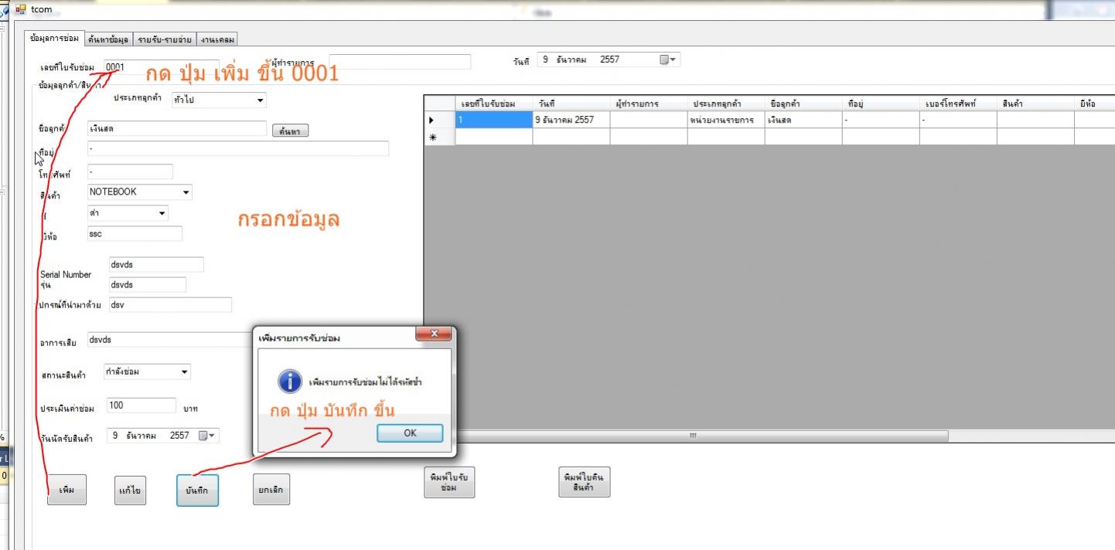Click the grid's horizontal scrollbar thumb
1115x550 pixels.
pos(692,436)
